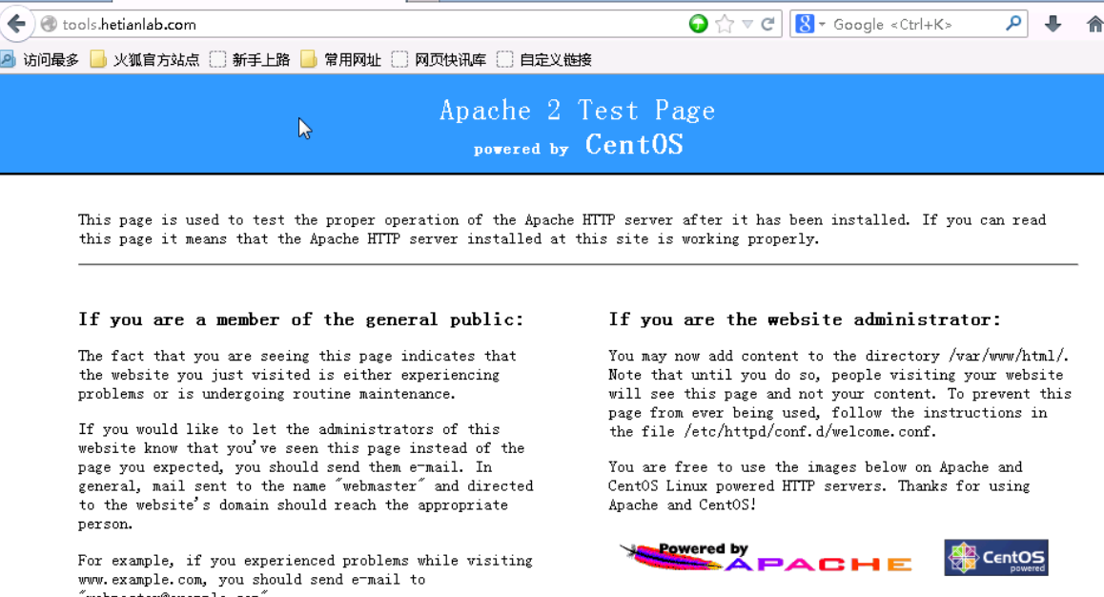The image size is (1104, 597).
Task: Bookmark this page with the star icon
Action: pos(724,24)
